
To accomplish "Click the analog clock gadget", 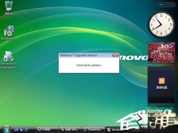I will click(161, 25).
